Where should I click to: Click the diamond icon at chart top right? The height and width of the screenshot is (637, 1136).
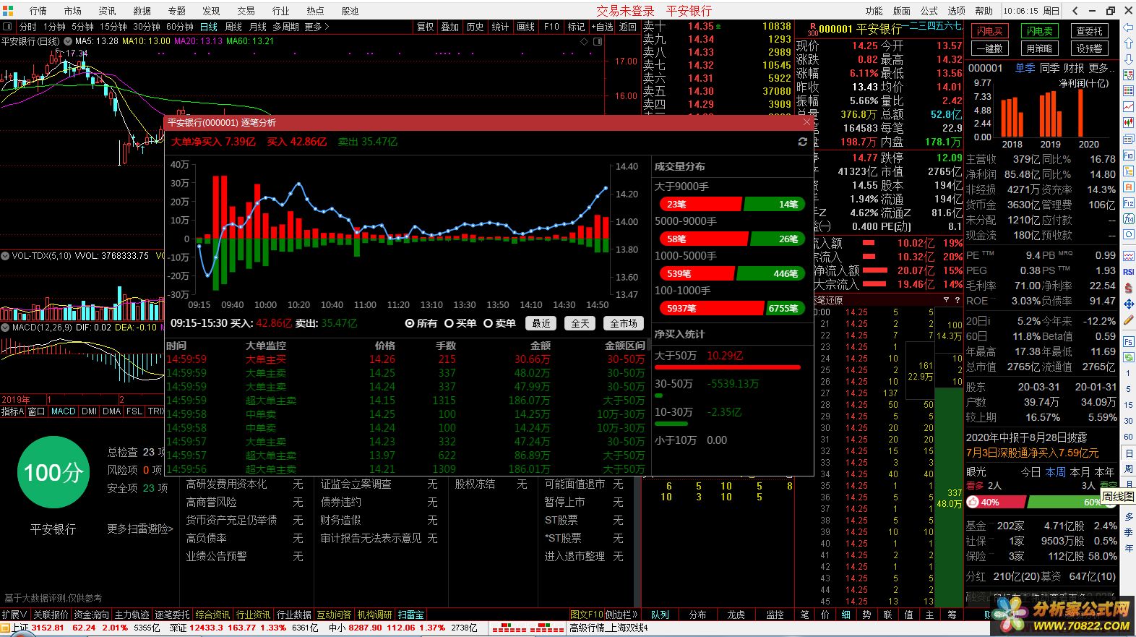585,41
